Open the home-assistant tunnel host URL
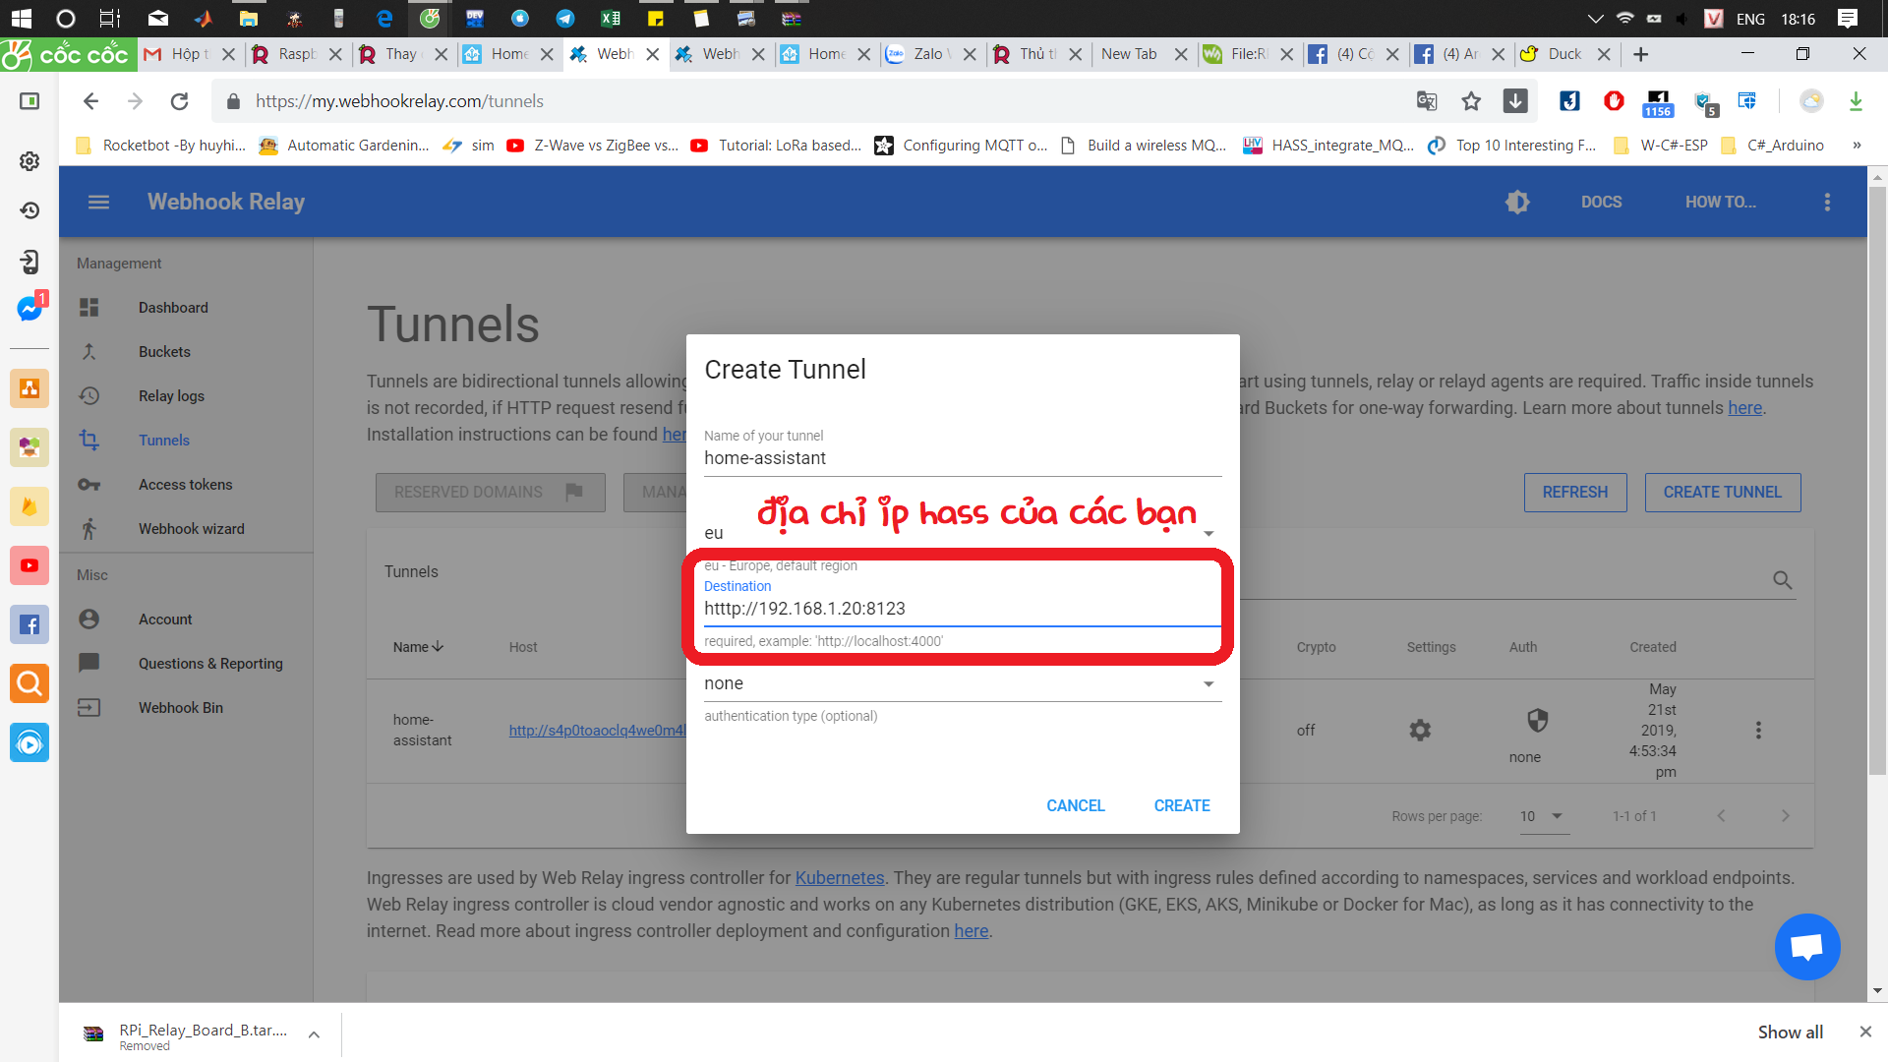This screenshot has height=1062, width=1888. (597, 730)
